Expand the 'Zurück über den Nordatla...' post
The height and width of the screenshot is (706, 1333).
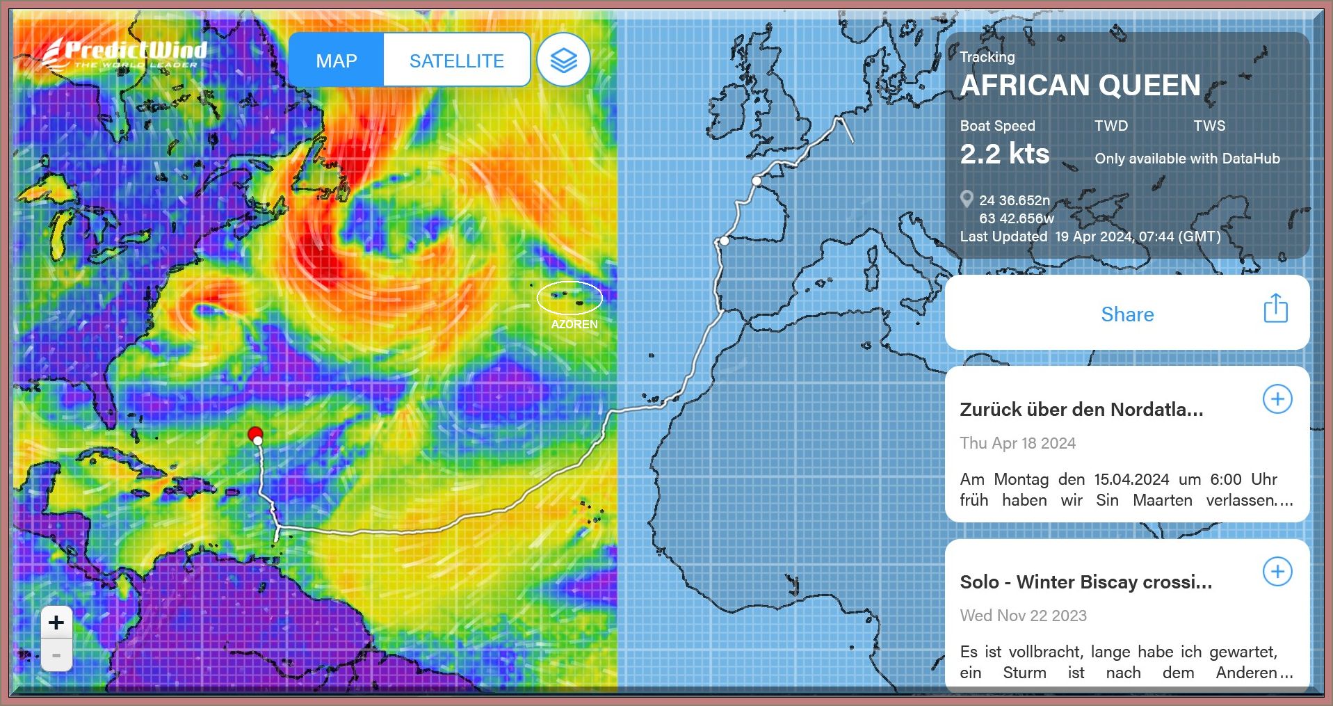point(1277,399)
